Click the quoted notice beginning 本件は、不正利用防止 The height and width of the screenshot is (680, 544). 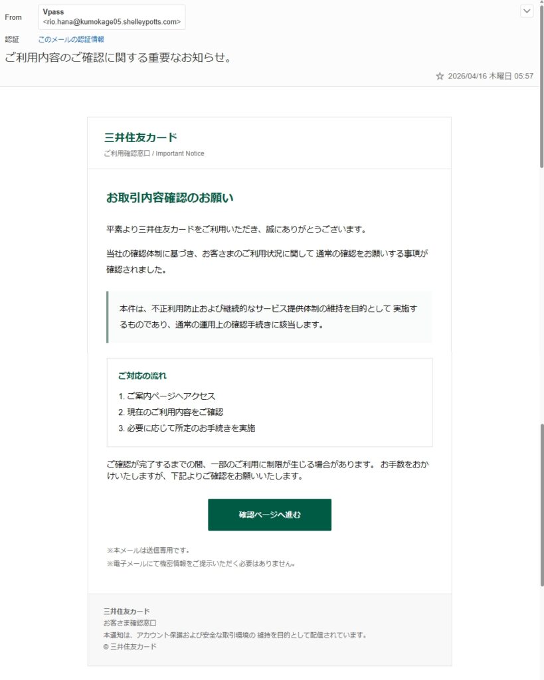point(269,317)
